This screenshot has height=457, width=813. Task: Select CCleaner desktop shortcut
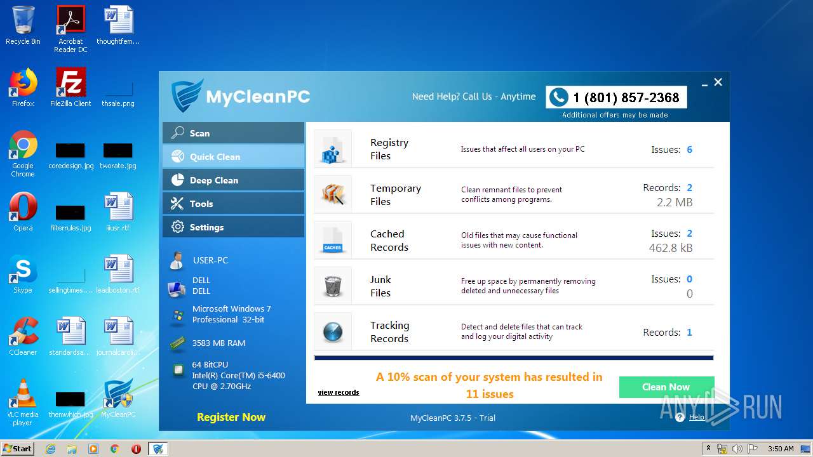(x=23, y=336)
